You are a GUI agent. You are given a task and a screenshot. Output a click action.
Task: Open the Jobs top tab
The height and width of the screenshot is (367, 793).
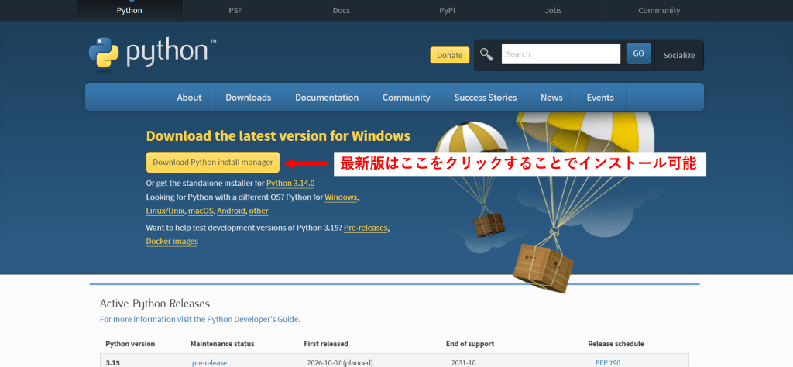coord(553,11)
